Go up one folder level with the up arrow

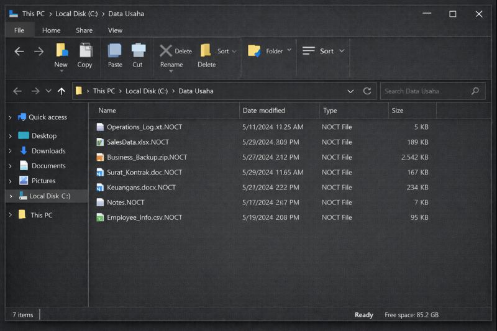tap(61, 91)
